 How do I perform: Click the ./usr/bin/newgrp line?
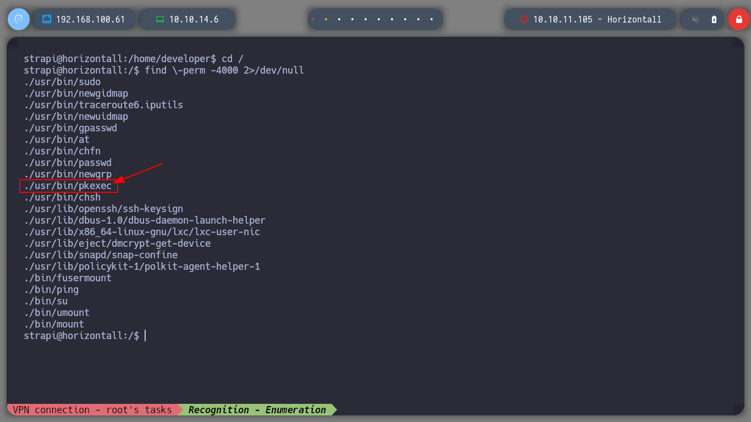point(68,174)
